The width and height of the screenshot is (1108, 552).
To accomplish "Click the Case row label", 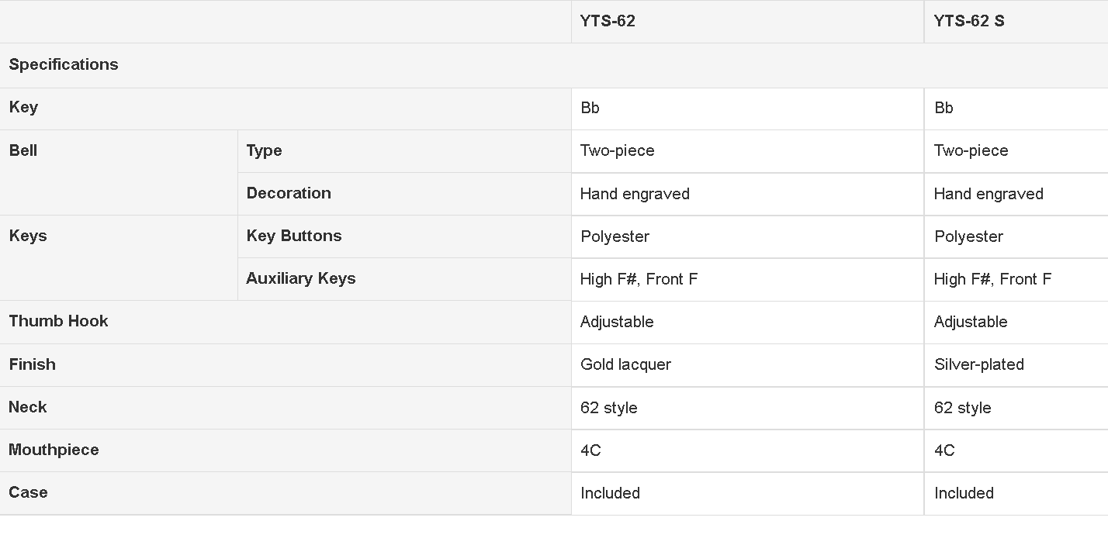I will tap(28, 492).
